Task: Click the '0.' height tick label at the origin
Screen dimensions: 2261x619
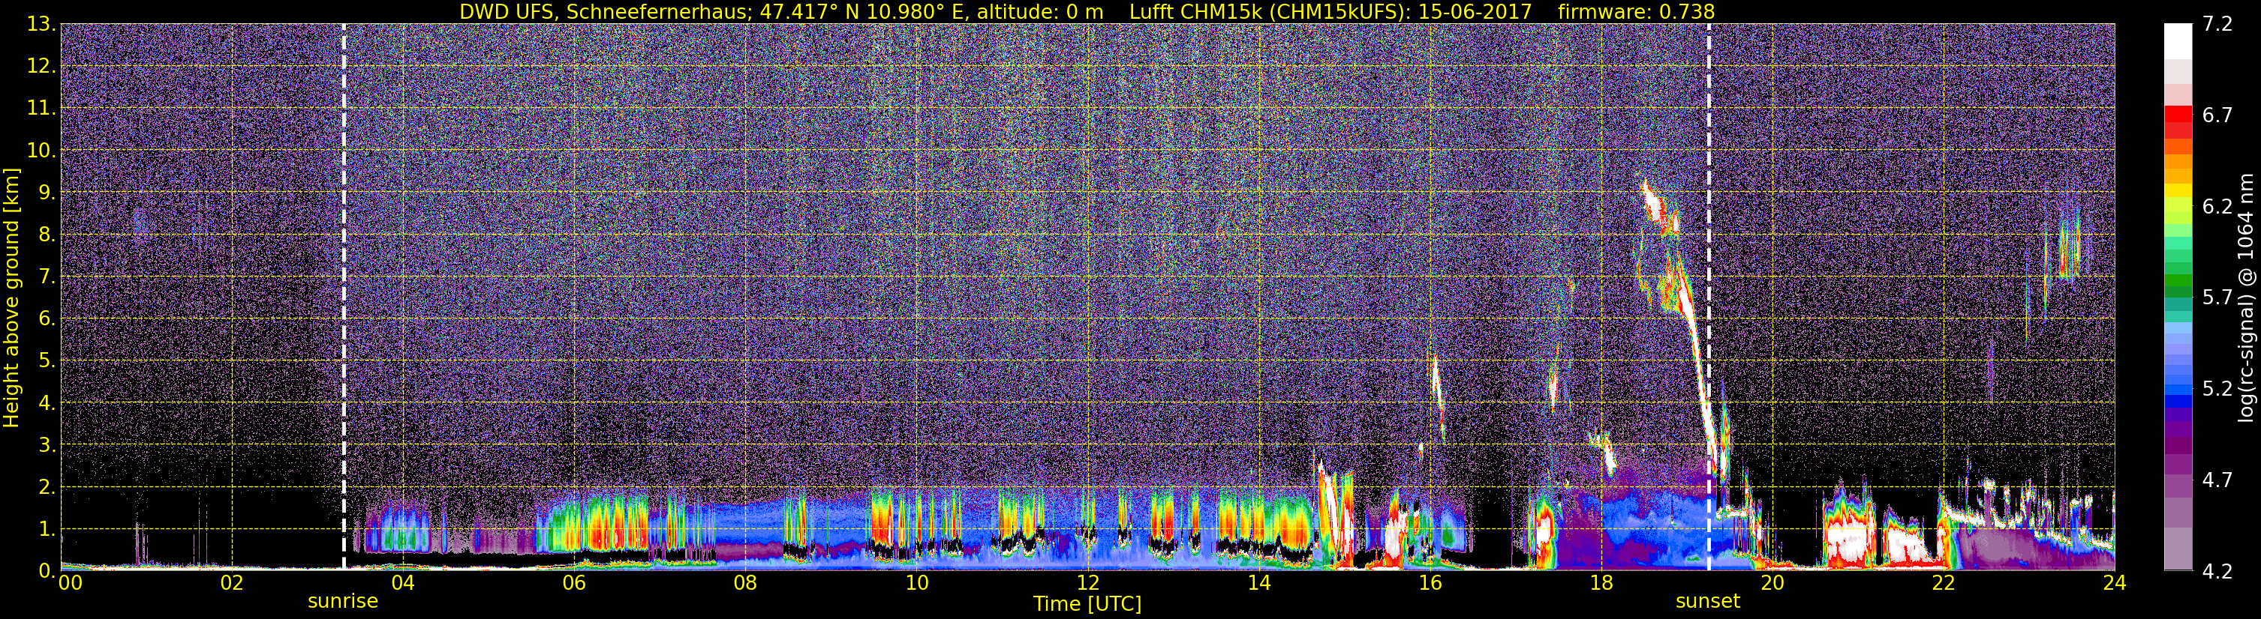Action: coord(47,571)
